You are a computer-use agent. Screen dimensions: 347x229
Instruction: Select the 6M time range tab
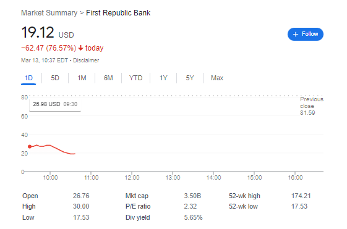[108, 78]
